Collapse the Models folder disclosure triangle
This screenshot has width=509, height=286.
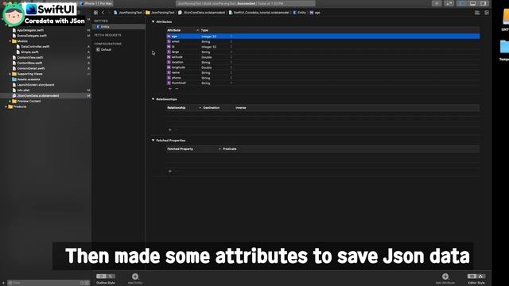coord(10,41)
